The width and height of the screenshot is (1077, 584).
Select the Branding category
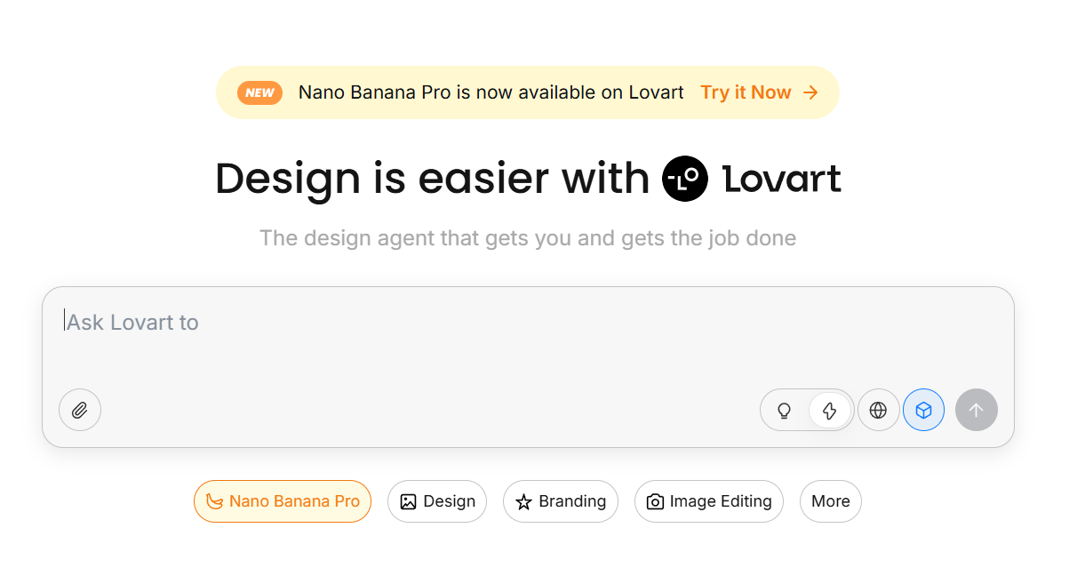(x=561, y=501)
